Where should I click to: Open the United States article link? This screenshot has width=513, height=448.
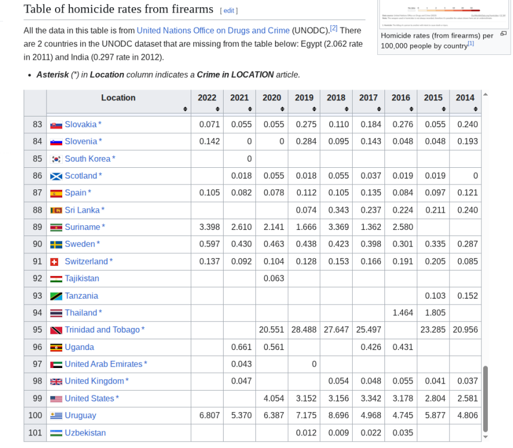tap(89, 398)
